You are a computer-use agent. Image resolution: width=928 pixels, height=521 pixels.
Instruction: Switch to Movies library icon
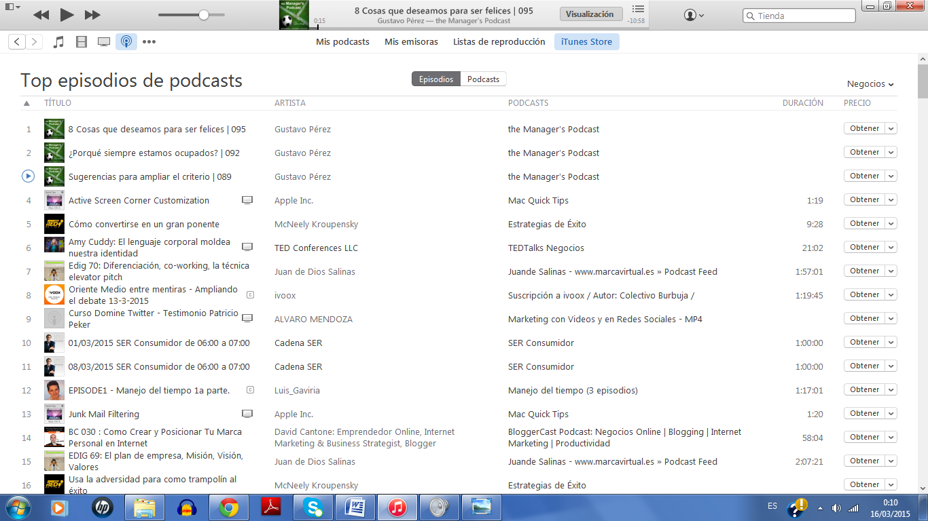(82, 42)
